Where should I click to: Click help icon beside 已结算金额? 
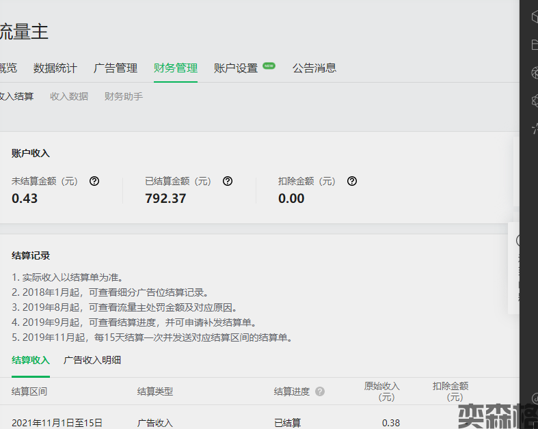[x=228, y=181]
